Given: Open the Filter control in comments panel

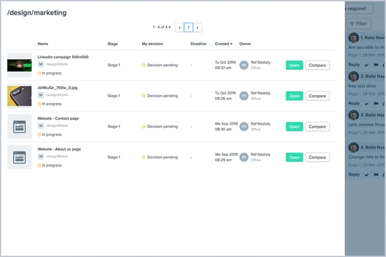Looking at the screenshot, I should (x=359, y=24).
